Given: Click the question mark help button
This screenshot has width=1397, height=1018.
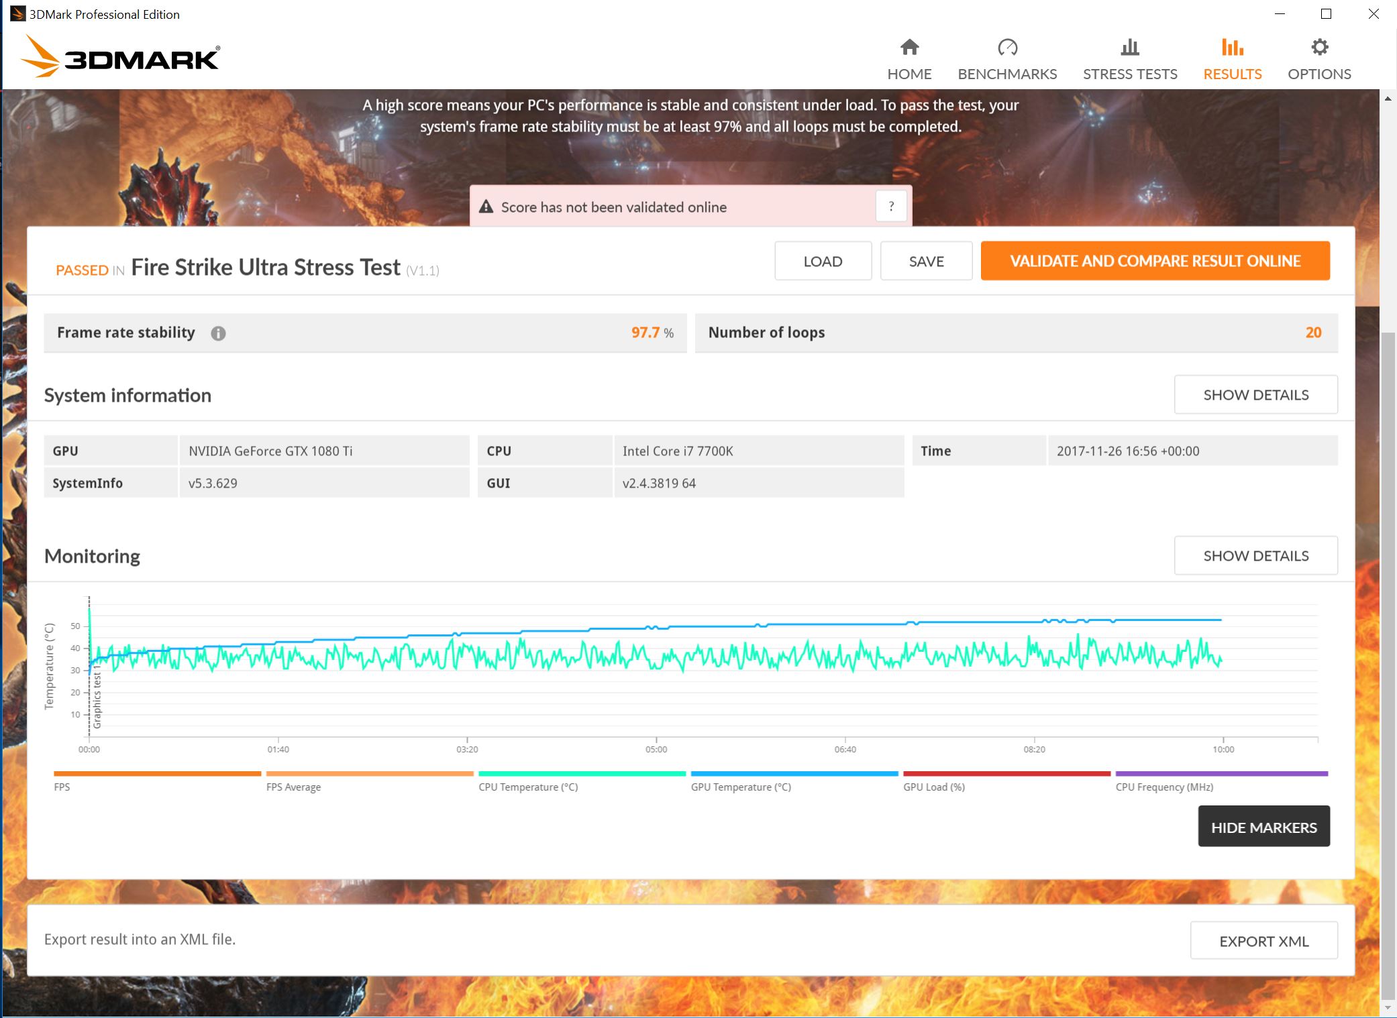Looking at the screenshot, I should point(891,207).
